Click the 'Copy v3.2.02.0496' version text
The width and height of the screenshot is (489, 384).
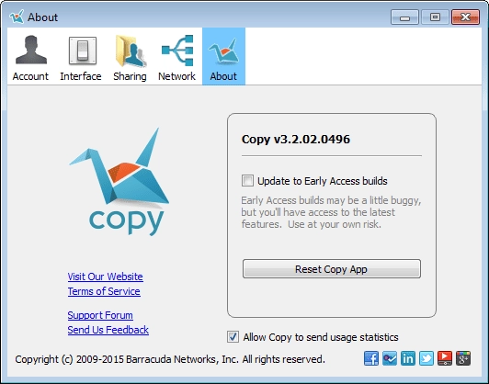[296, 139]
